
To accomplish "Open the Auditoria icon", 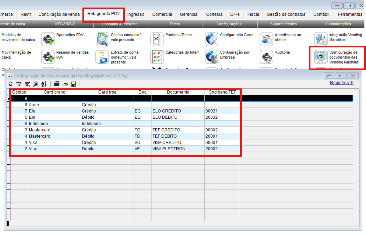I will [266, 57].
